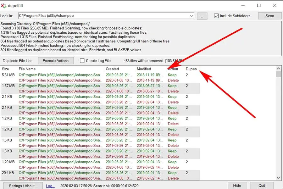The width and height of the screenshot is (283, 189).
Task: Click the 2018-11-19 modified date in 5,31 MB row
Action: [x=150, y=75]
